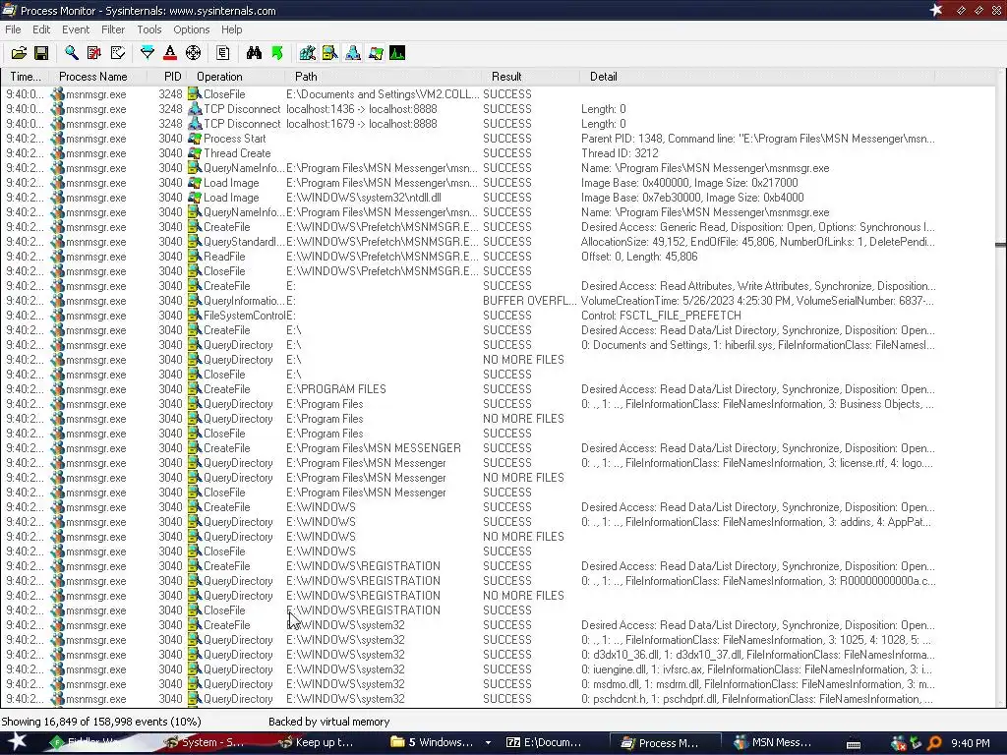Viewport: 1007px width, 755px height.
Task: Select the 'E:\Program Files\MSN MESSENGER' CreateFile path
Action: 374,448
